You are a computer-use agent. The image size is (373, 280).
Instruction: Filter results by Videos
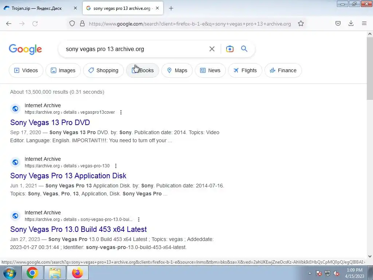[x=26, y=70]
